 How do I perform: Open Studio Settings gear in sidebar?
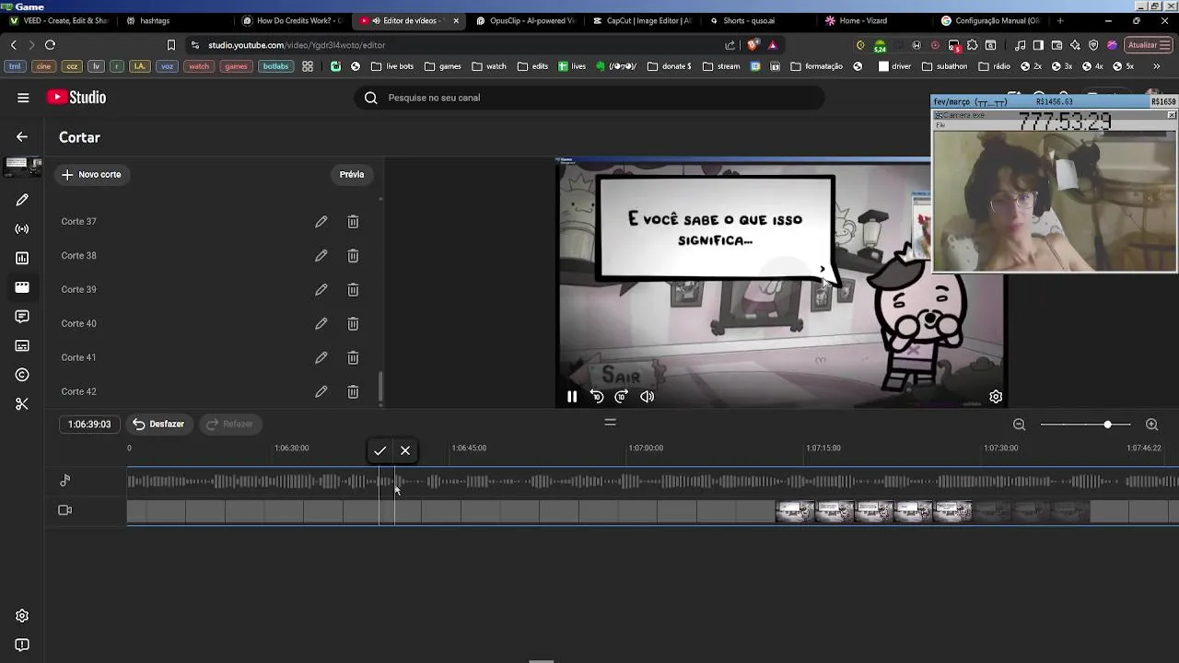(x=22, y=616)
